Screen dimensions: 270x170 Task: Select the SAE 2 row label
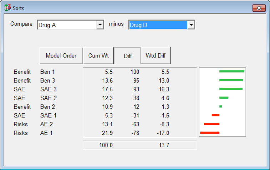point(49,98)
